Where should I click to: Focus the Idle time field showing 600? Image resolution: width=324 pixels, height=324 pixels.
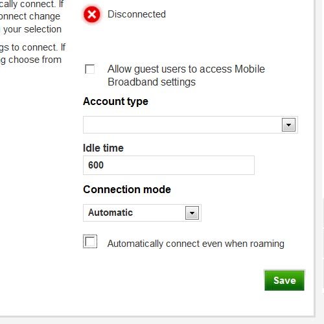[x=168, y=165]
